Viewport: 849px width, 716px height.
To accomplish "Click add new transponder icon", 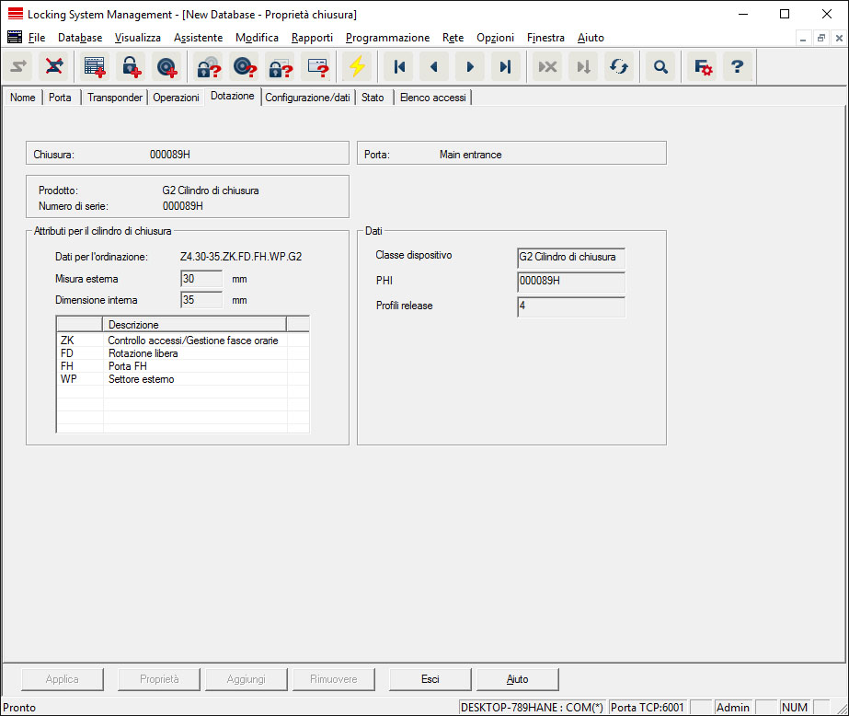I will 166,67.
